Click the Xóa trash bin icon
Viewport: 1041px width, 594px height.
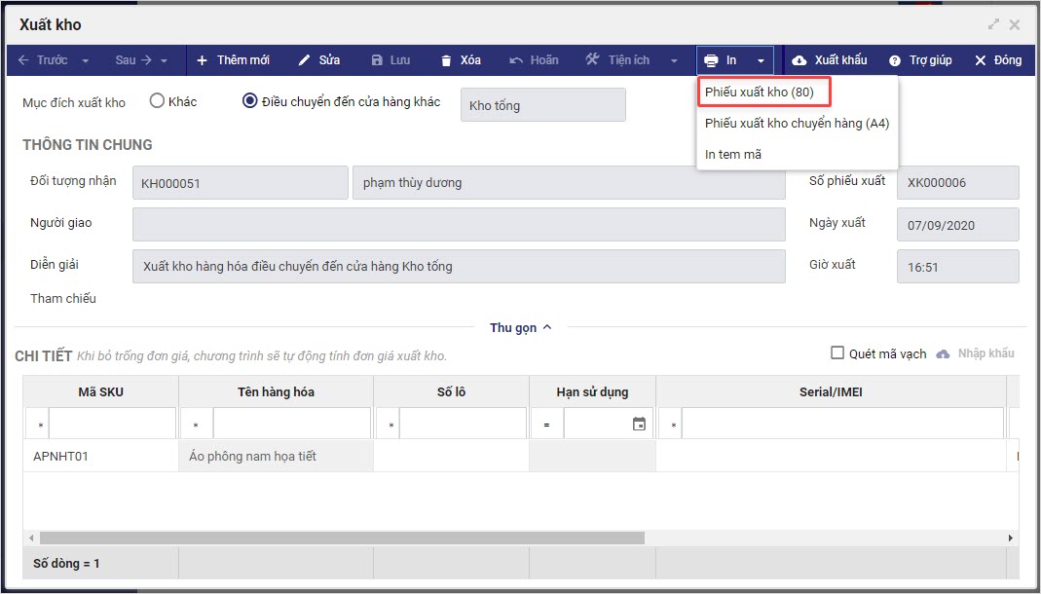446,60
